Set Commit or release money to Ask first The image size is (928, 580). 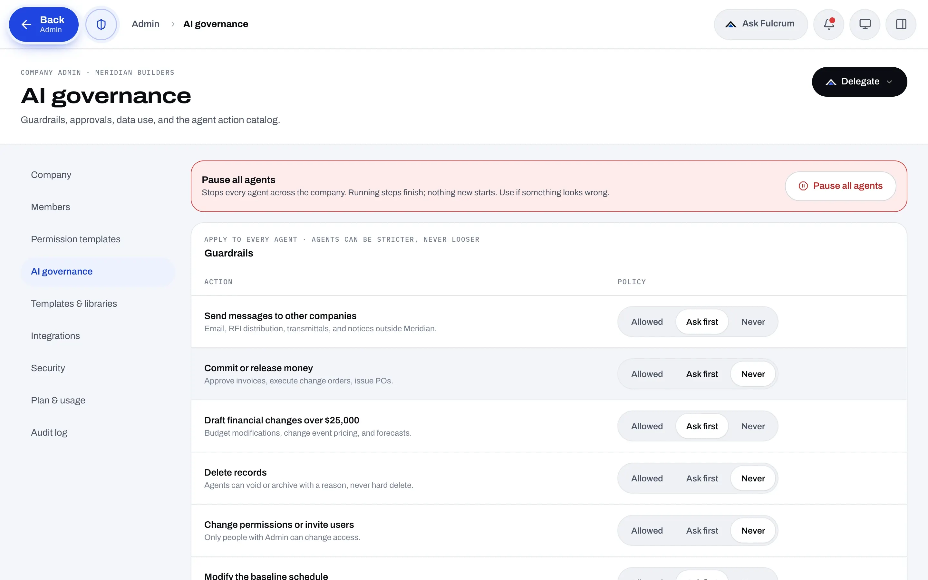702,374
